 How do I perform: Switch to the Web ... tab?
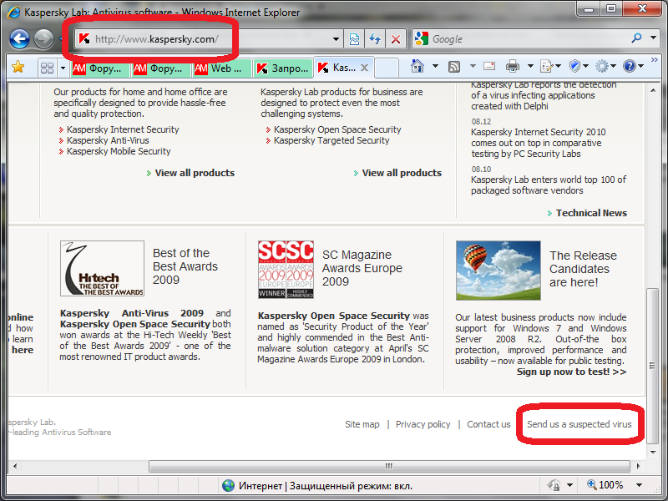click(221, 68)
